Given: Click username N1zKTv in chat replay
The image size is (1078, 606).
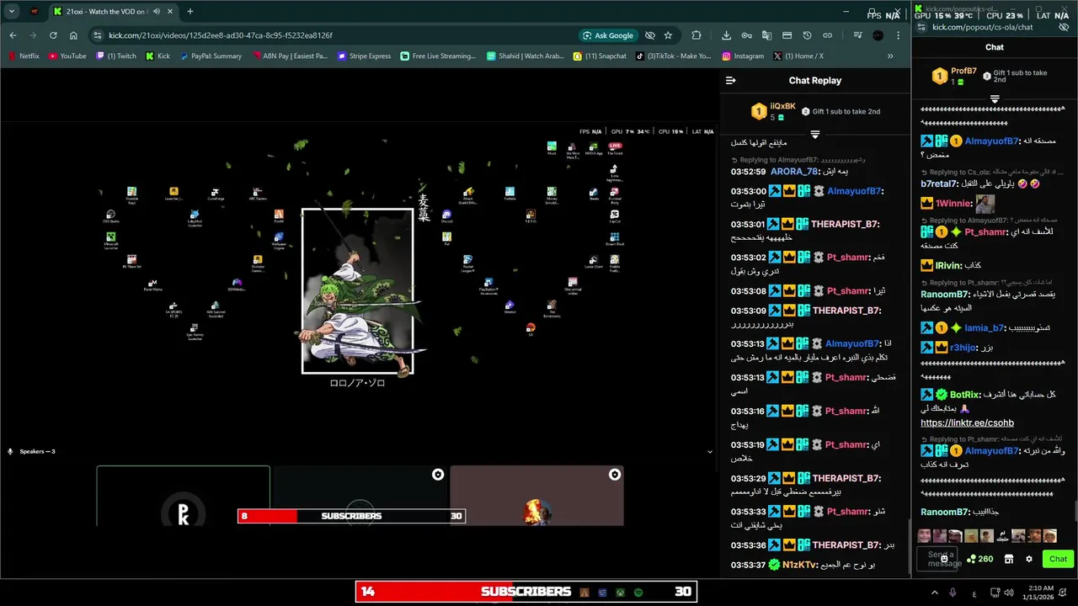Looking at the screenshot, I should (800, 565).
